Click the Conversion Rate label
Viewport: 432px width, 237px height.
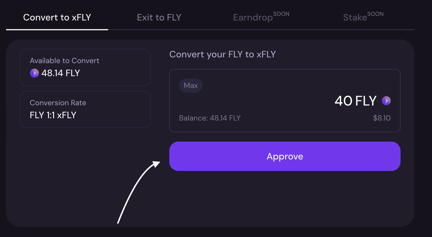(x=58, y=103)
